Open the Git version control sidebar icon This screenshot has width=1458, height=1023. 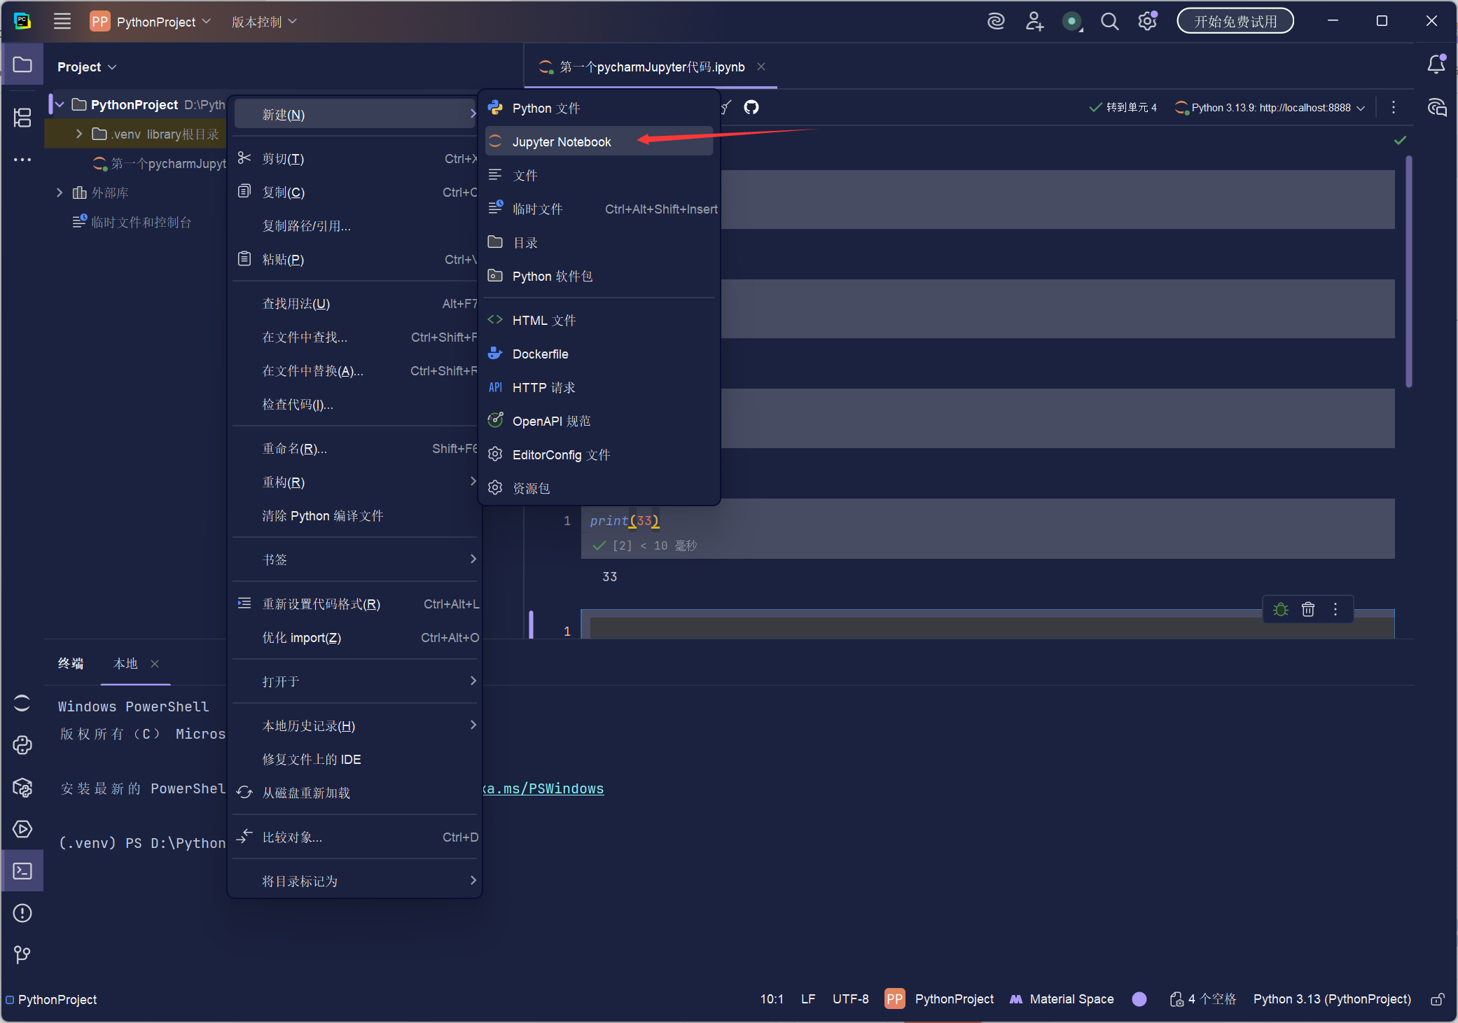point(22,954)
